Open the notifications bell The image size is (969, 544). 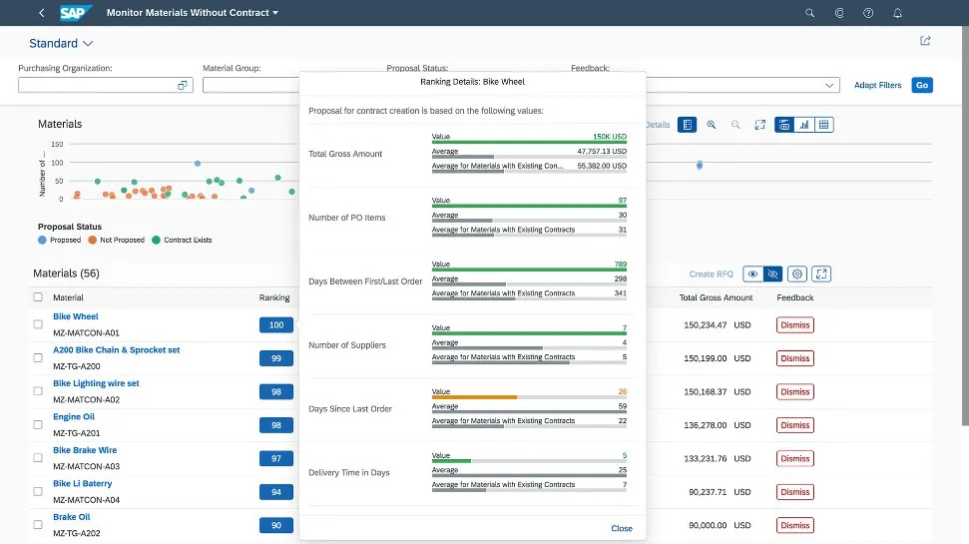[x=897, y=13]
